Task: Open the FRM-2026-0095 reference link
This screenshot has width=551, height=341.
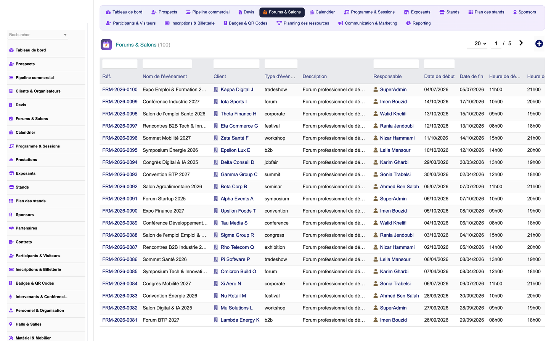Action: pos(120,150)
